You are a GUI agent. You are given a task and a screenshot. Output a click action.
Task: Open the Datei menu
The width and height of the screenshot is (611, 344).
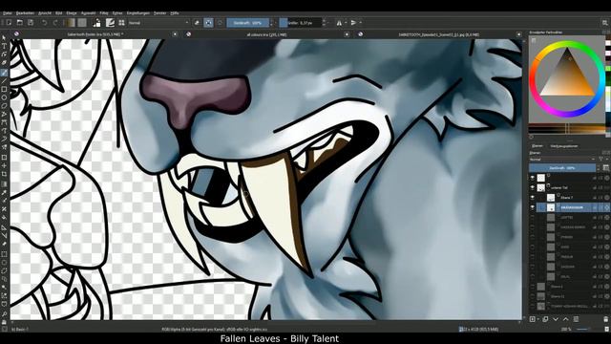[7, 13]
